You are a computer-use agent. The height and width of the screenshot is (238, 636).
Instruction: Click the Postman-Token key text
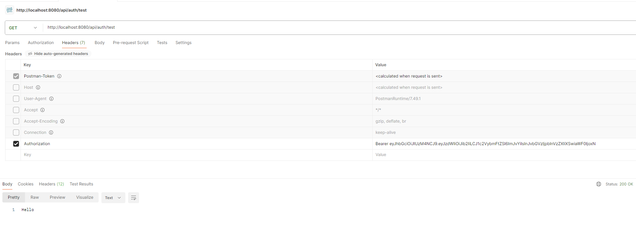pos(39,76)
